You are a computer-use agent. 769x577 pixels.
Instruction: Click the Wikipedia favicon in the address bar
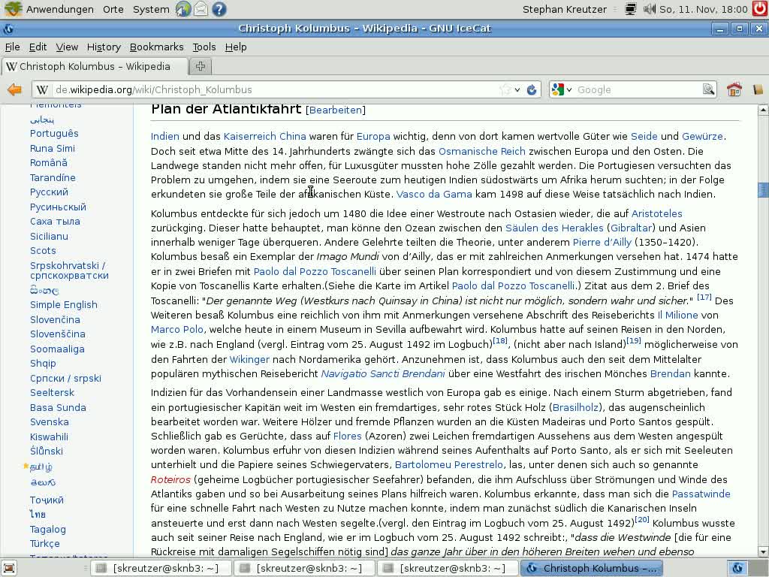(x=42, y=90)
